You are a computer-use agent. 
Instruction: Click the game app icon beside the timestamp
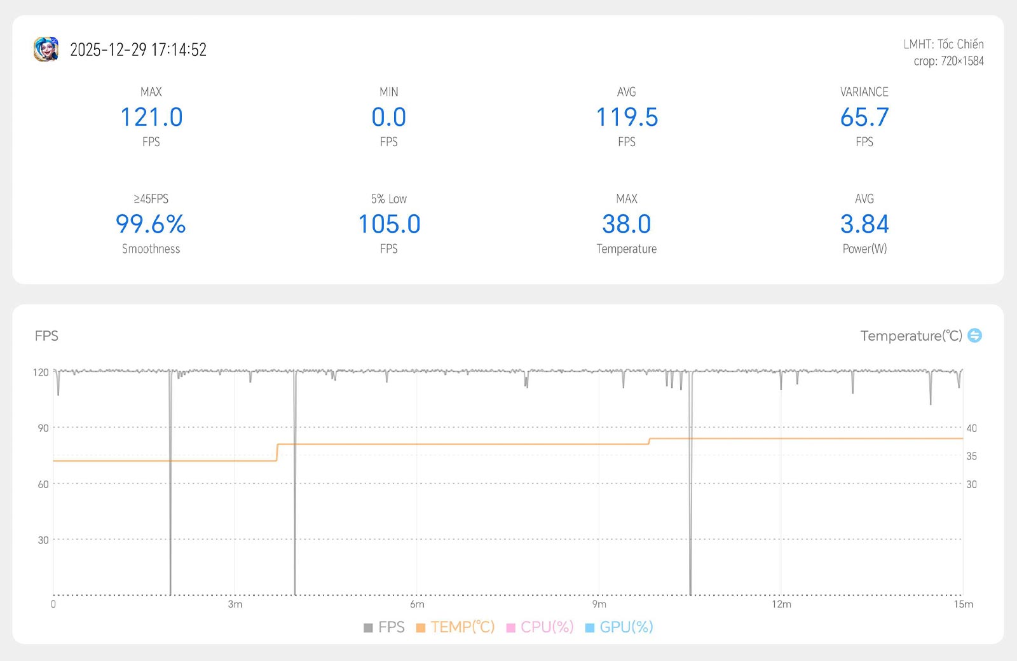pyautogui.click(x=46, y=49)
